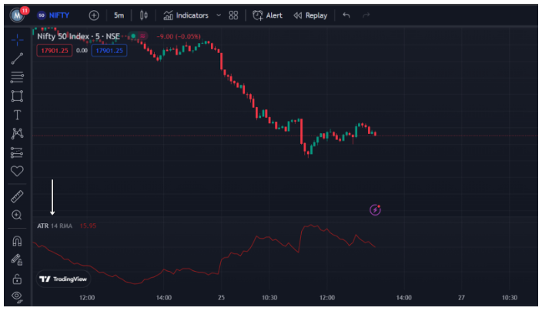Select the trend line drawing tool
This screenshot has width=542, height=311.
(17, 58)
